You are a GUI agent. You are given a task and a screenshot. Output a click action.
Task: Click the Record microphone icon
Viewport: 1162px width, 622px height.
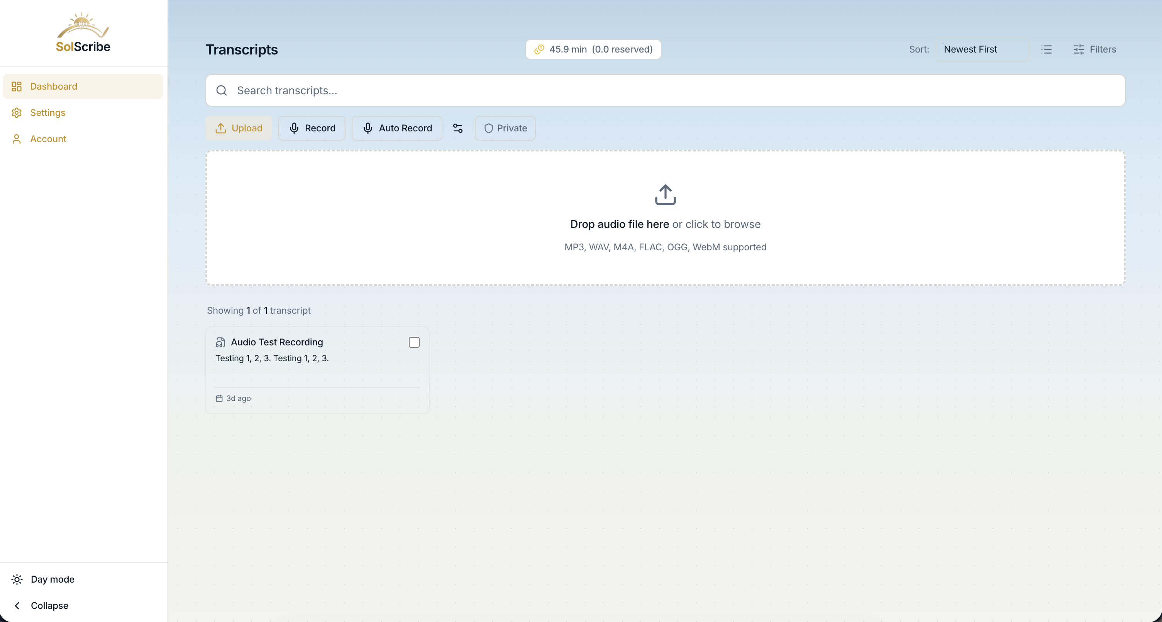295,128
